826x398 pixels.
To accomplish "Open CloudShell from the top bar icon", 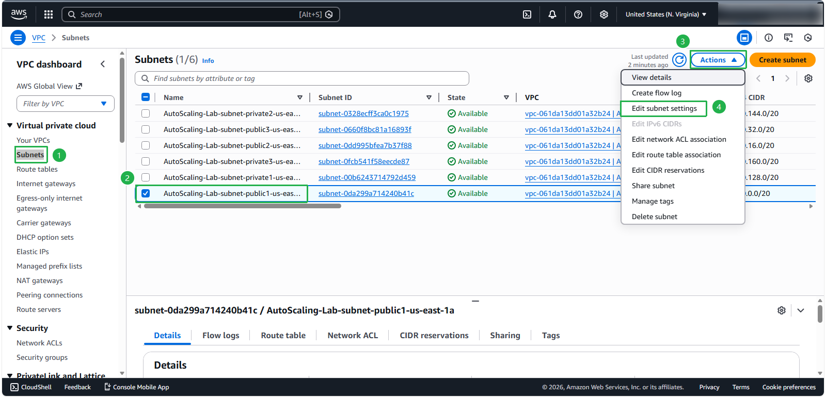I will click(527, 14).
